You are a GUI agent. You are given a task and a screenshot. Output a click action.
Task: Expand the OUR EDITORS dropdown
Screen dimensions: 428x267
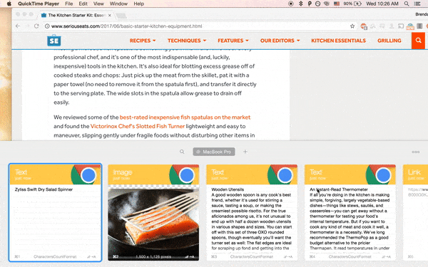[x=280, y=41]
